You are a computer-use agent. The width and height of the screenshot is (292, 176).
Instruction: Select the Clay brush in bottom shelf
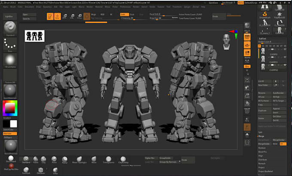pos(43,160)
